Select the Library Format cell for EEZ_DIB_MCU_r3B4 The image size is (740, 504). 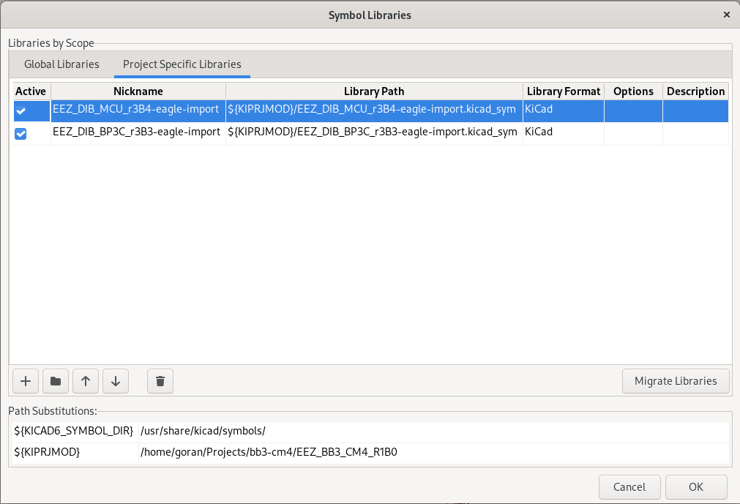tap(563, 110)
